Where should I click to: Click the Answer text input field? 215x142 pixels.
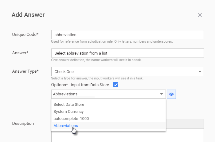(127, 53)
